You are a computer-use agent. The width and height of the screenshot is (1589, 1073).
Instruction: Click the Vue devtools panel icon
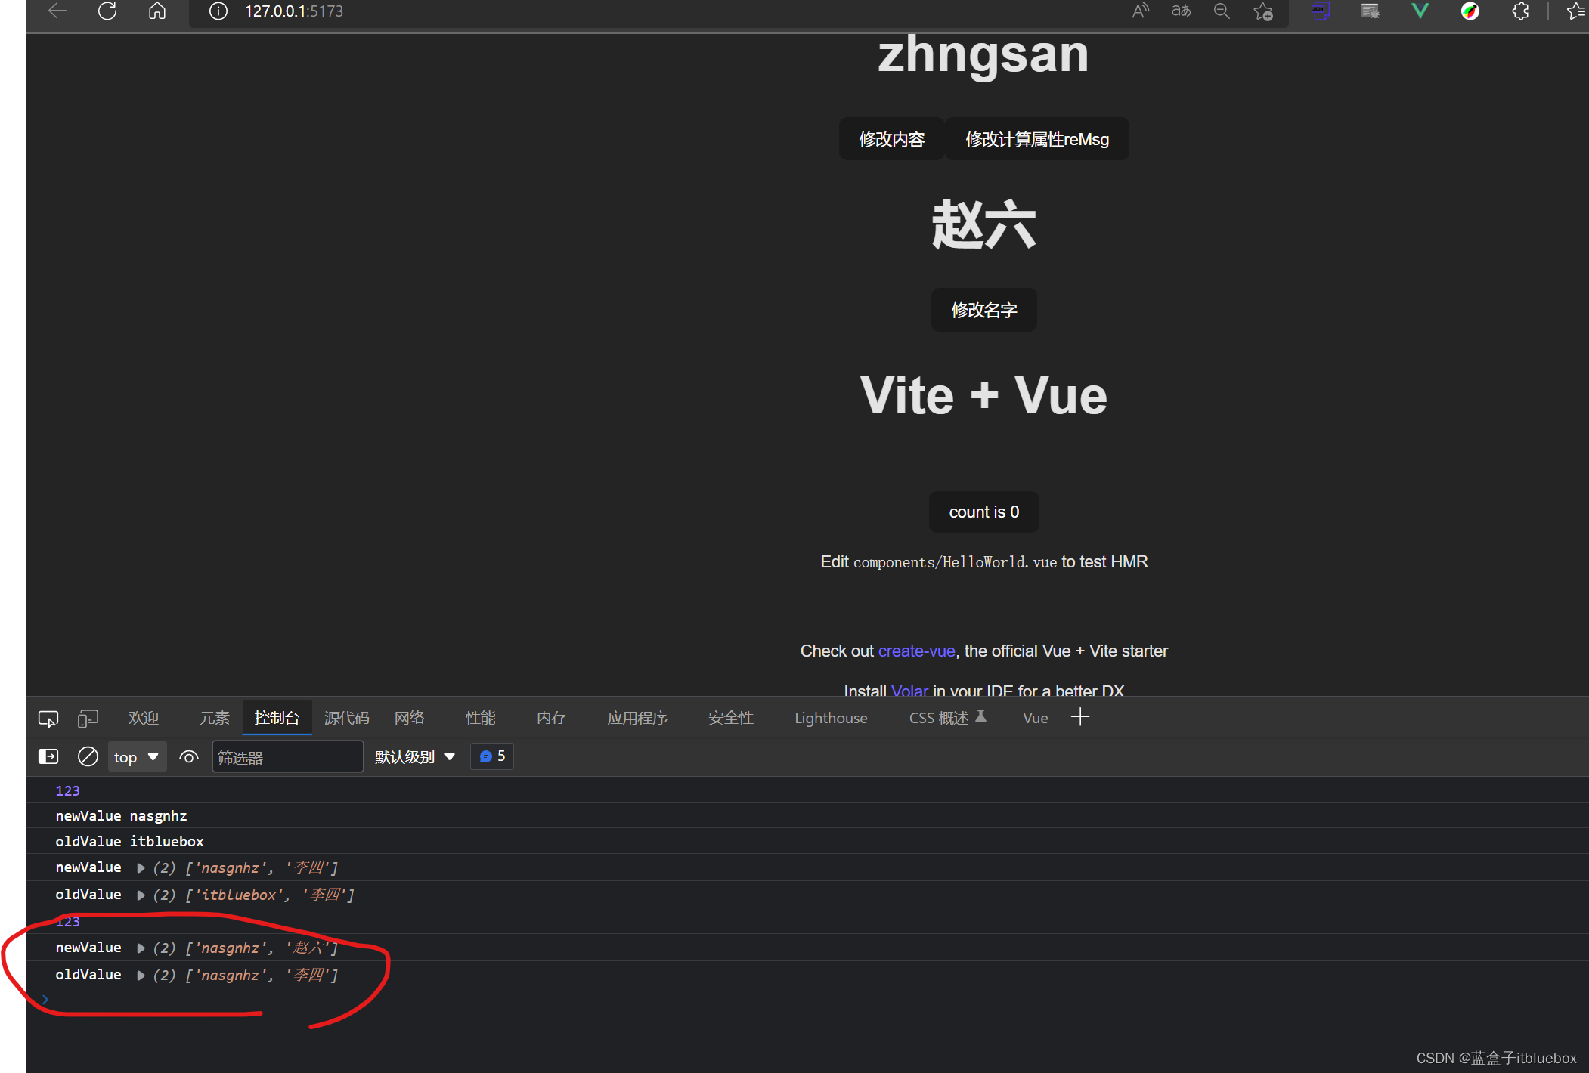[1036, 717]
